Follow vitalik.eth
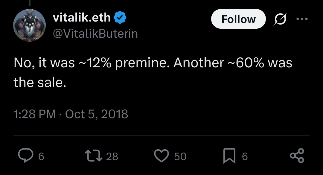323x175 pixels. (x=238, y=19)
